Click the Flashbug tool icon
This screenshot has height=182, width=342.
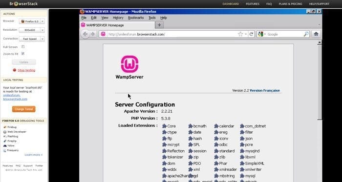tap(4, 137)
